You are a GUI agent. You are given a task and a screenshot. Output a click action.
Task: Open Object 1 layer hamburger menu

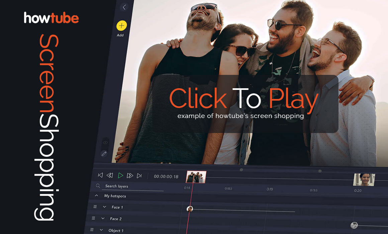pos(92,230)
